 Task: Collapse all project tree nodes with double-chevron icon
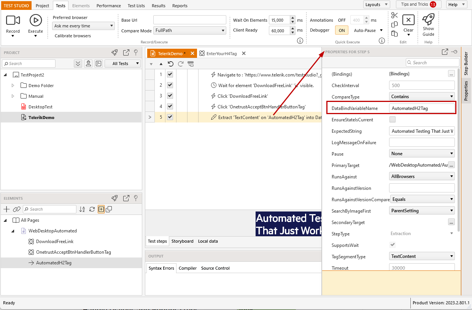[78, 64]
